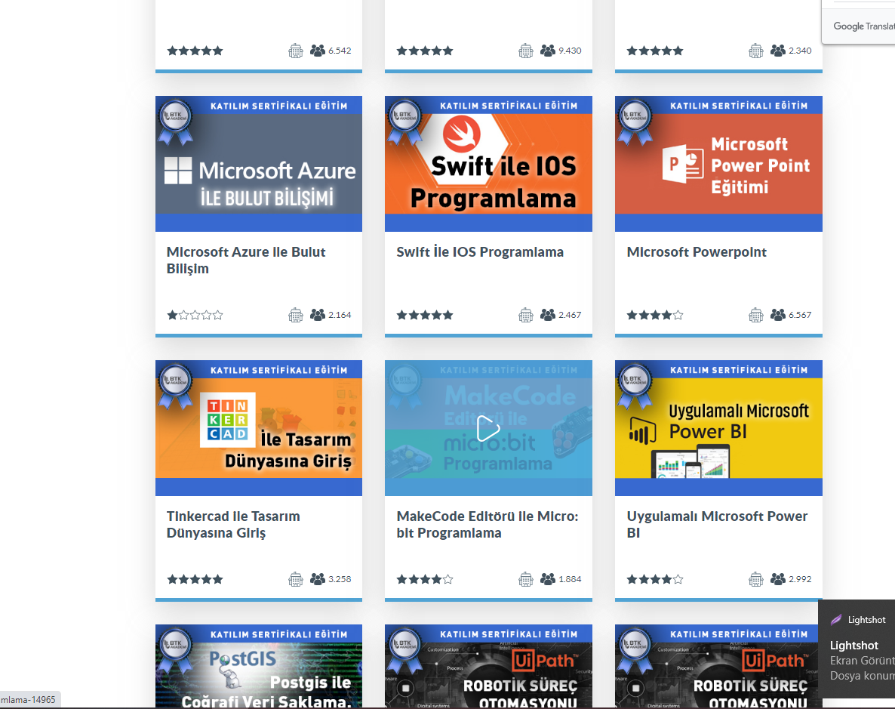This screenshot has height=709, width=895.
Task: Click the Tinkercad ile Tasarım Dünyasına Giriş title
Action: pyautogui.click(x=233, y=525)
